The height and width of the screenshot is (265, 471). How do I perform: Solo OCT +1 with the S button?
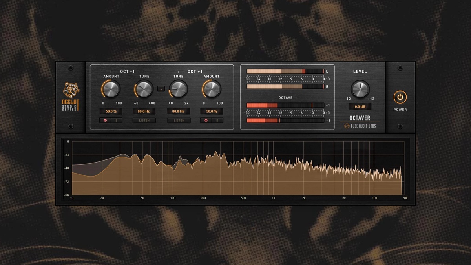[x=217, y=121]
